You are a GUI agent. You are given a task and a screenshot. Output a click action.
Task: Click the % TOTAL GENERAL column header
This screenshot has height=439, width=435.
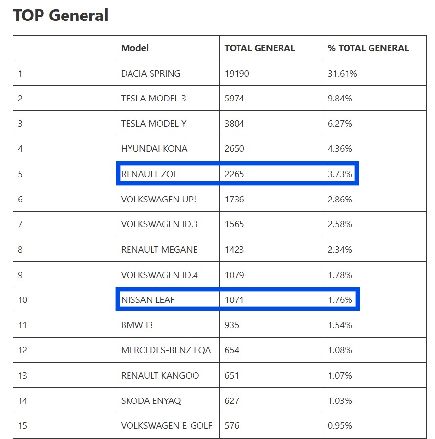coord(369,48)
